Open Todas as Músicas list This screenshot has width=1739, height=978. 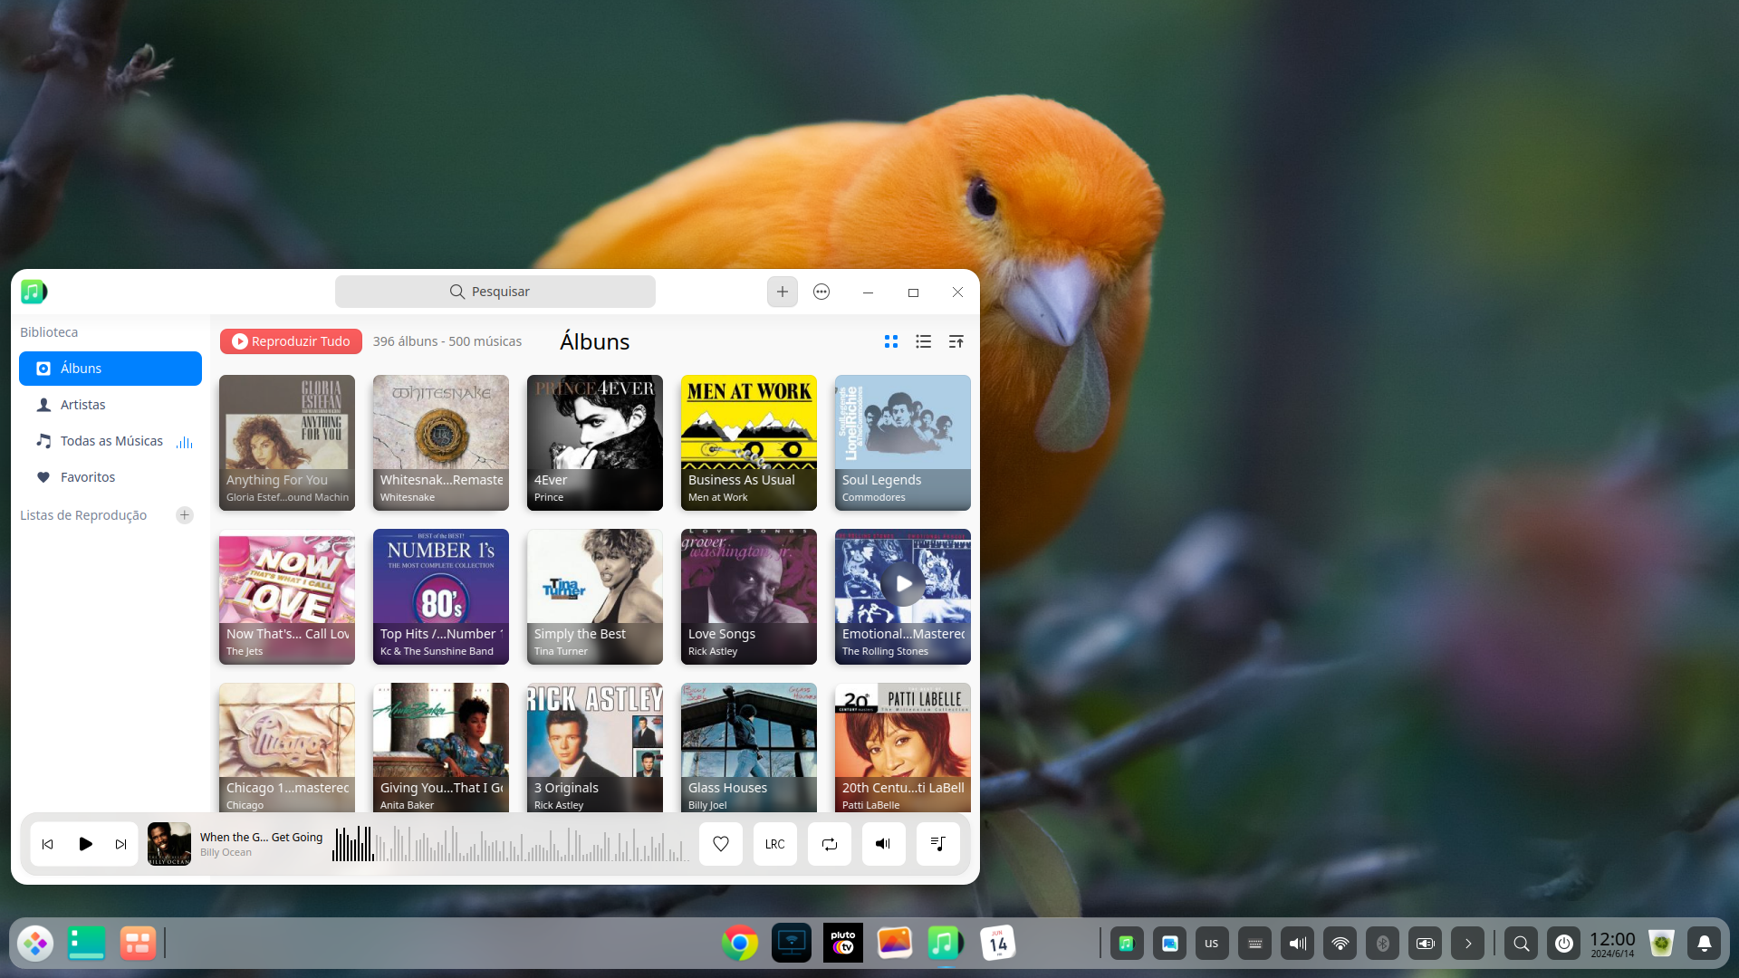click(111, 441)
